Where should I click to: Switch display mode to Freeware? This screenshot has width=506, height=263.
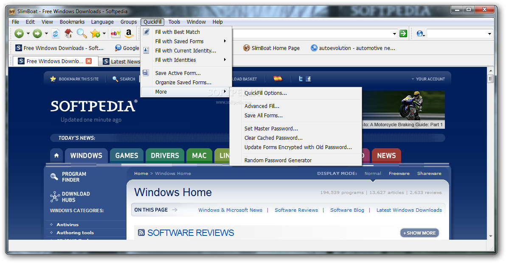pos(399,173)
